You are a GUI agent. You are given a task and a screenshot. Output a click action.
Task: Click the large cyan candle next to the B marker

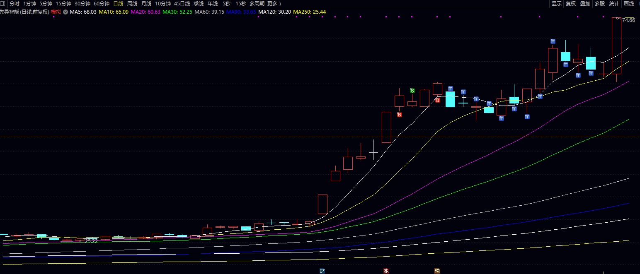[x=450, y=99]
